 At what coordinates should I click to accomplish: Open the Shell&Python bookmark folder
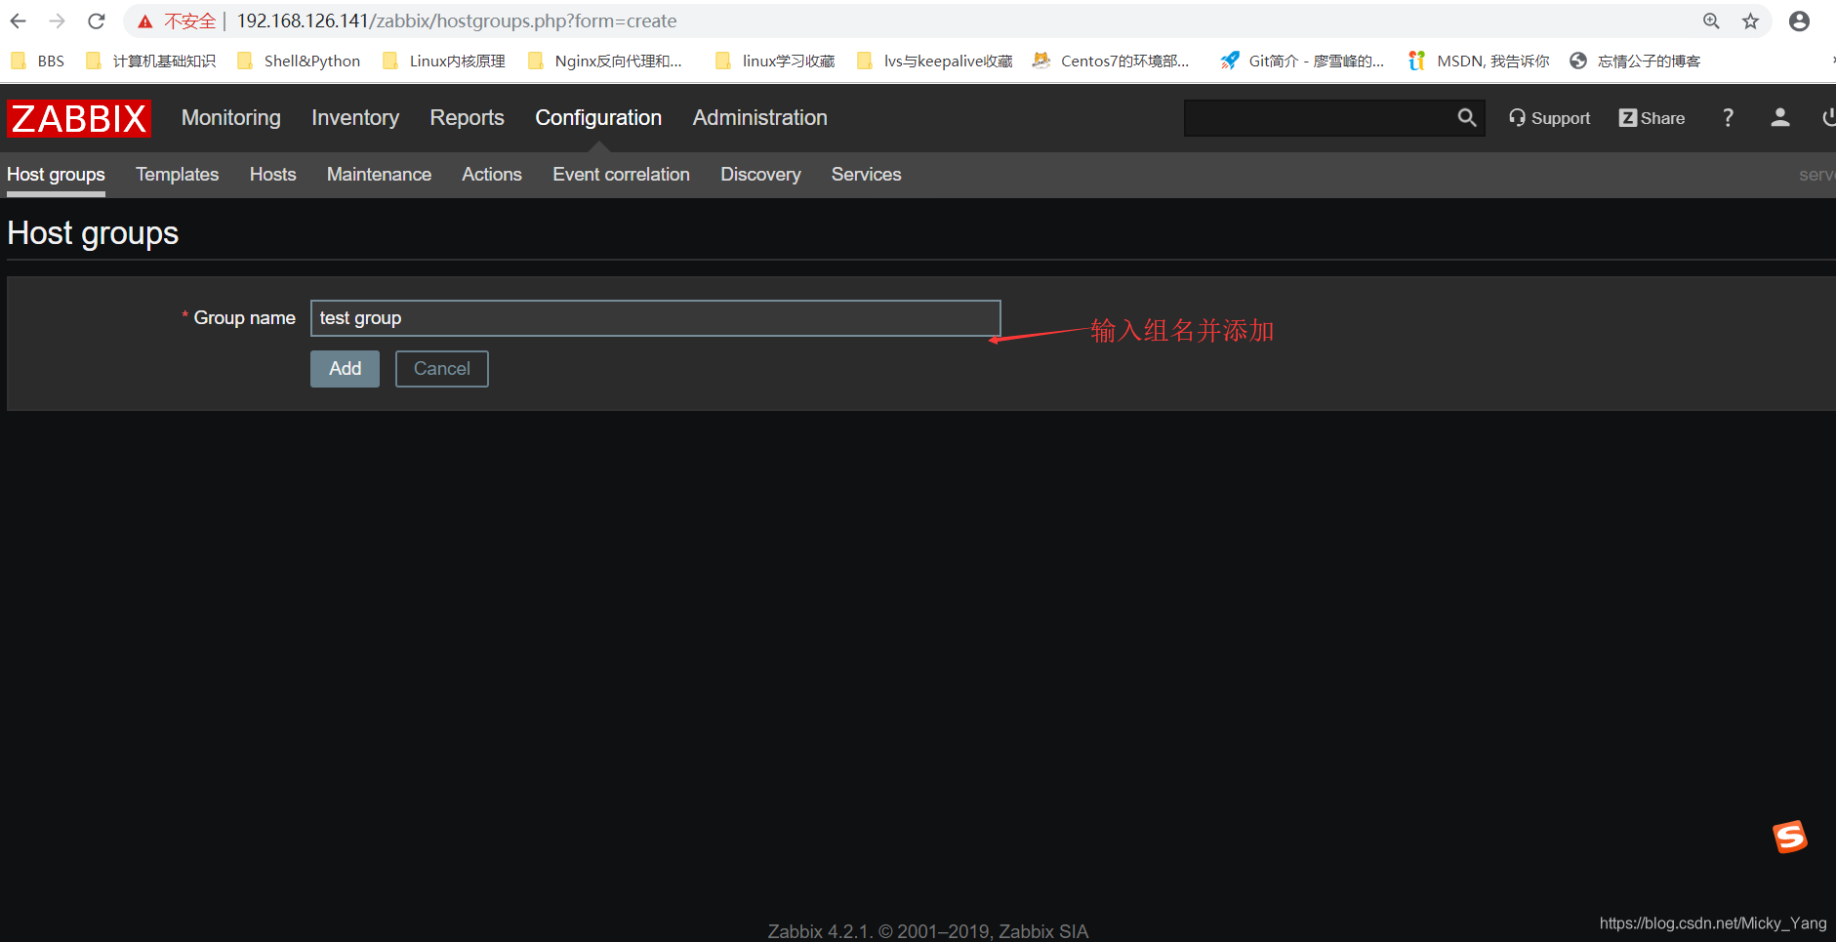[x=299, y=61]
